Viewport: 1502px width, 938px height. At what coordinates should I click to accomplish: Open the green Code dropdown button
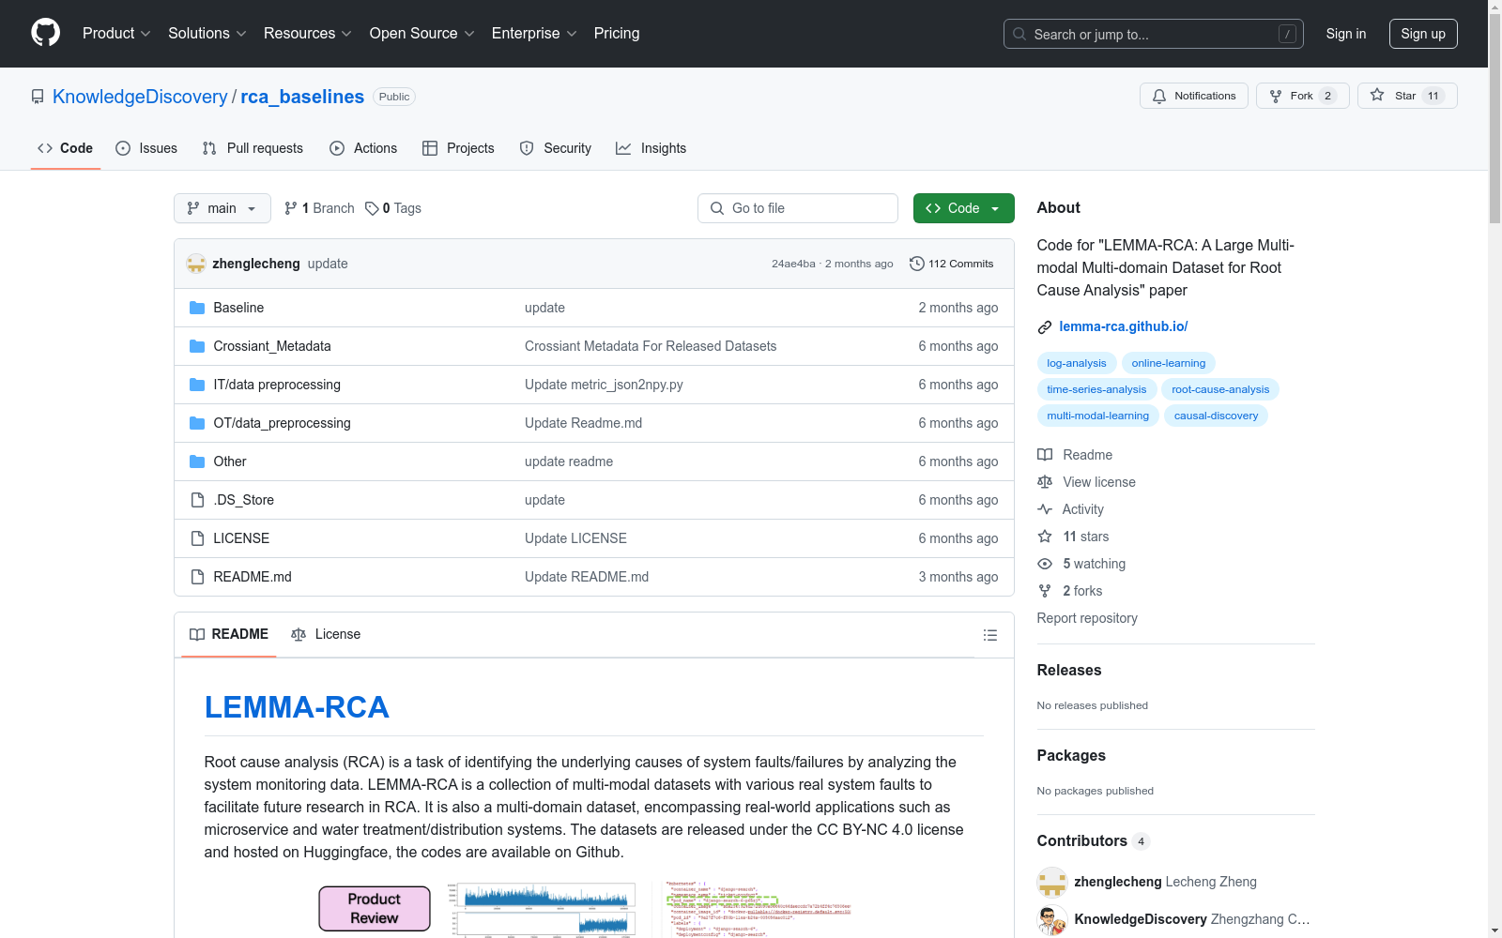pos(964,208)
